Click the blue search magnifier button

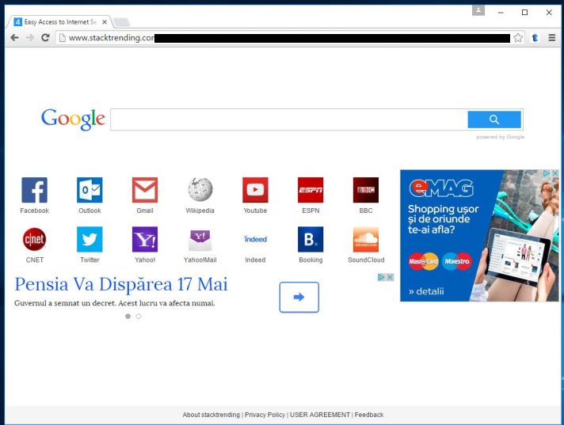point(494,120)
